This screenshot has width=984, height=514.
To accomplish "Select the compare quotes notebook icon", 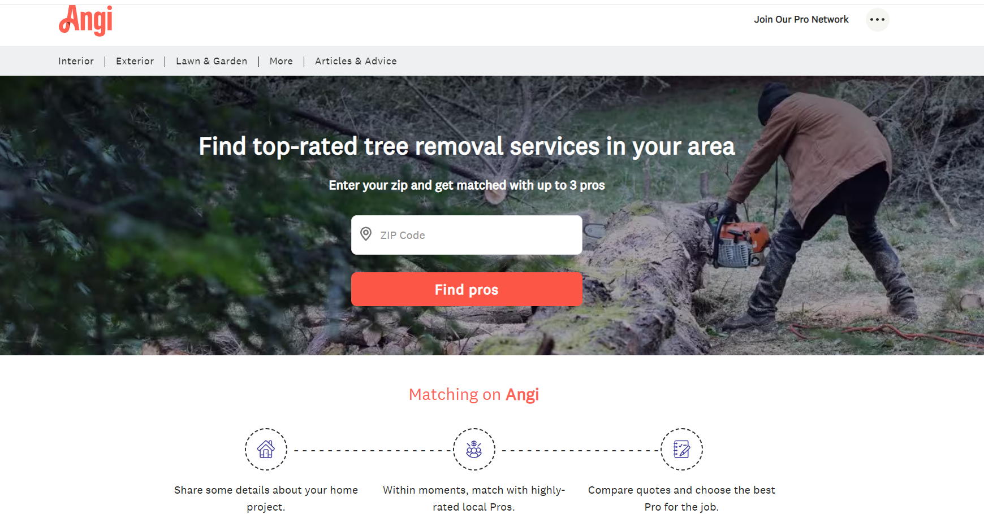I will 681,449.
